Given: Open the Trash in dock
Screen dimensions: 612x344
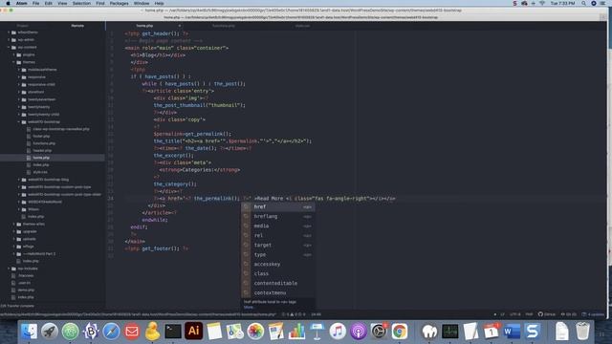Looking at the screenshot, I should (582, 332).
